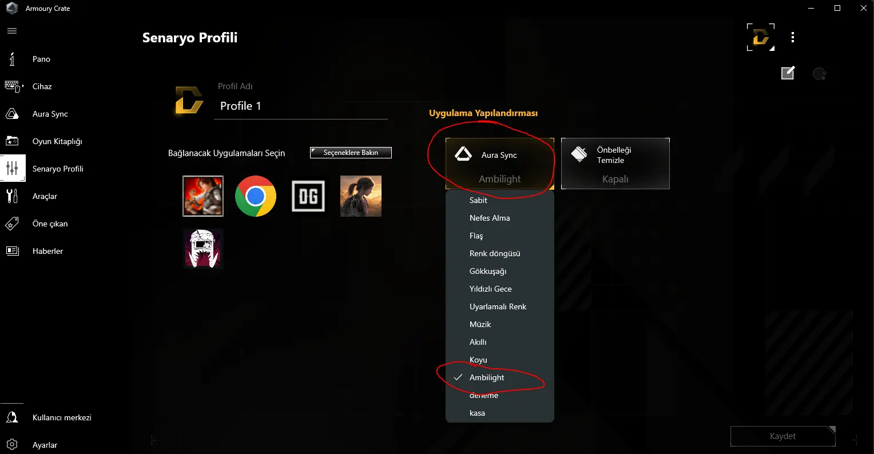874x454 pixels.
Task: Click the gold profile logo beside Profile Adı
Action: point(189,100)
